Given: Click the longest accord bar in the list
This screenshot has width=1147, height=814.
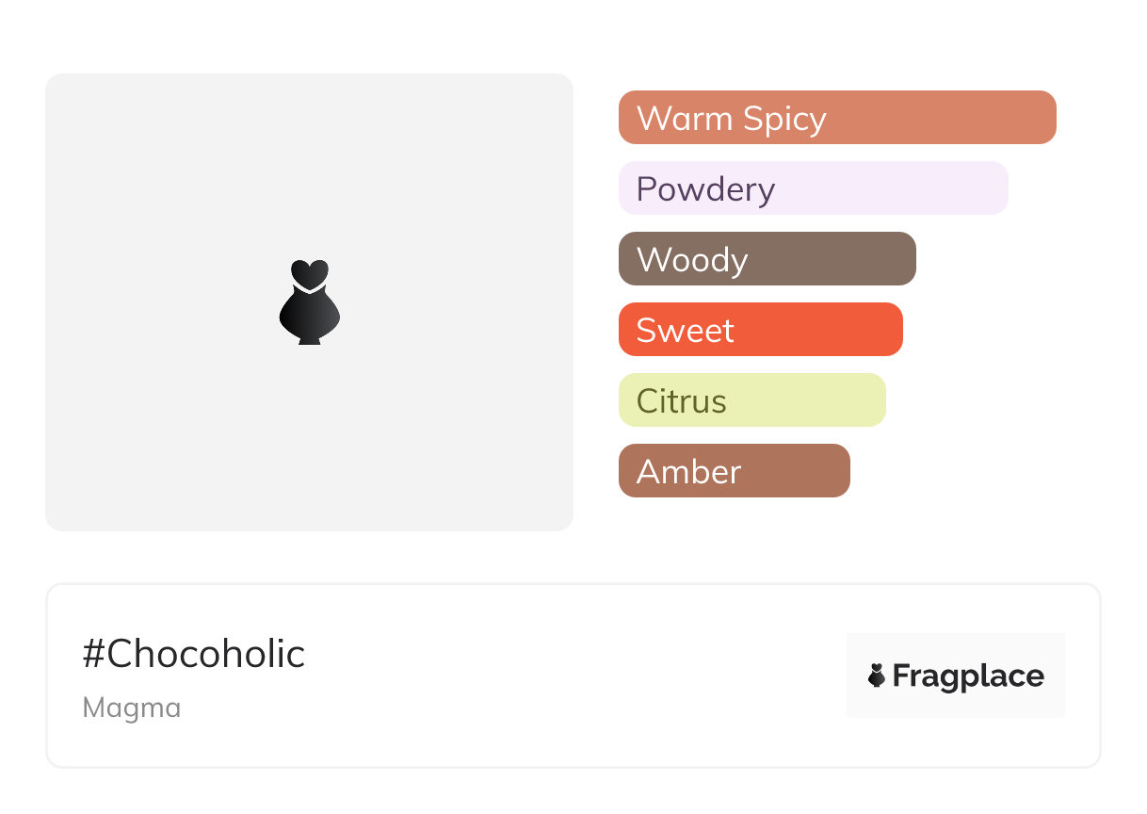Looking at the screenshot, I should coord(836,118).
